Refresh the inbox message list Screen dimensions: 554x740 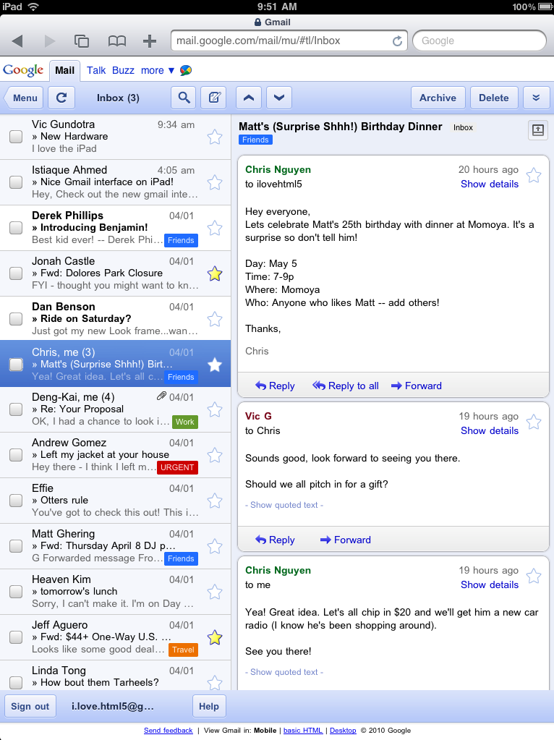(61, 98)
